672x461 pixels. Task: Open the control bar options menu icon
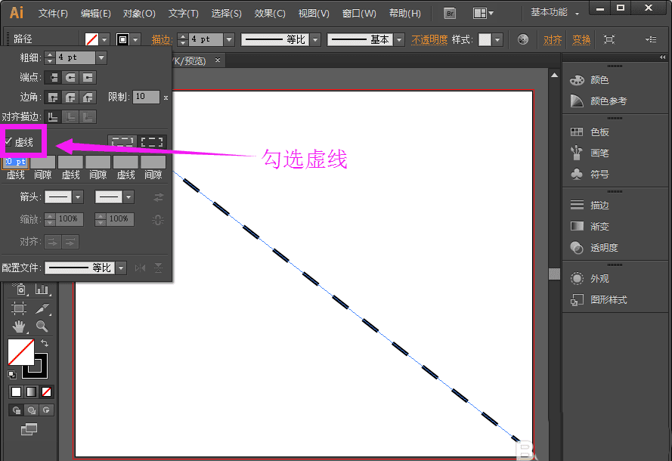651,39
